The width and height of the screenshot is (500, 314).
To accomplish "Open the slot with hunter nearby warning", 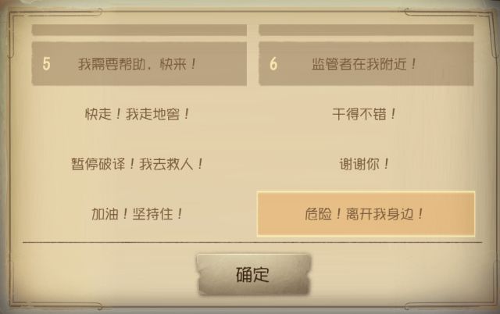I will [x=366, y=64].
